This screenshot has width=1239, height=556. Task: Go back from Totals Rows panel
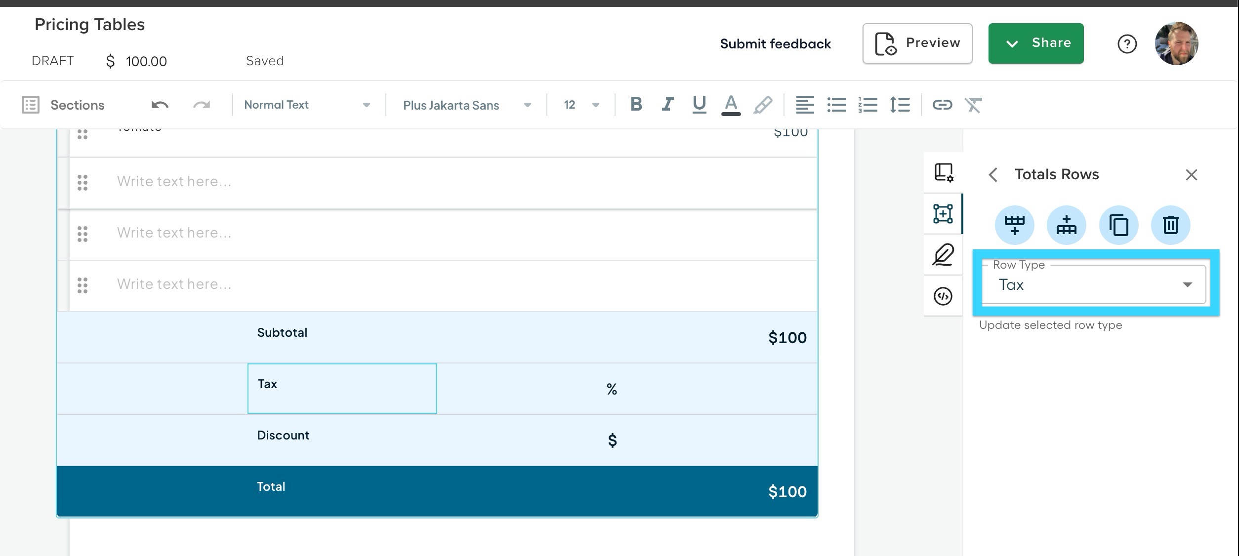[x=993, y=175]
